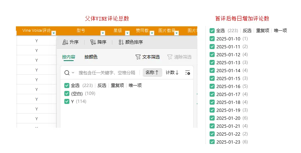This screenshot has width=301, height=153.
Task: Uncheck the 2025-01-14 date checkbox
Action: (x=212, y=70)
